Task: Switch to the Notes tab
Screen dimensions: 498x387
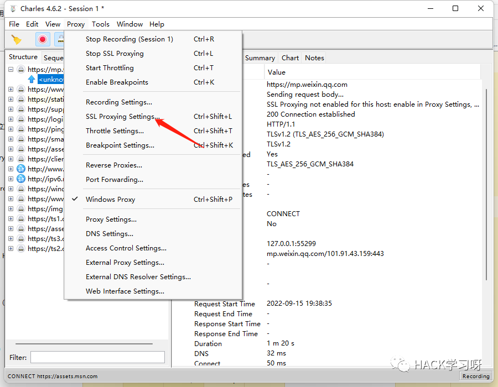Action: pyautogui.click(x=314, y=58)
